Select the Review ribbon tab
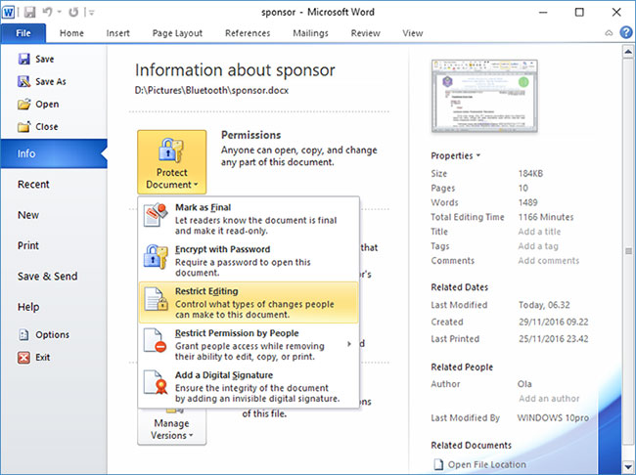The width and height of the screenshot is (636, 475). (x=366, y=33)
